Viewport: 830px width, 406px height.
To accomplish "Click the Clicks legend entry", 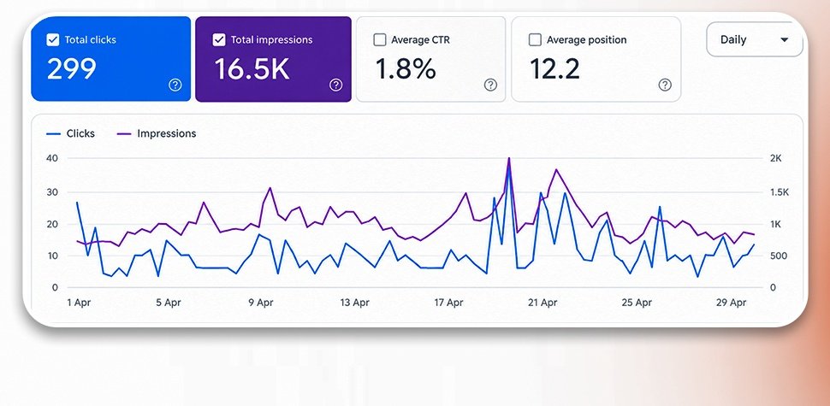I will pyautogui.click(x=70, y=133).
